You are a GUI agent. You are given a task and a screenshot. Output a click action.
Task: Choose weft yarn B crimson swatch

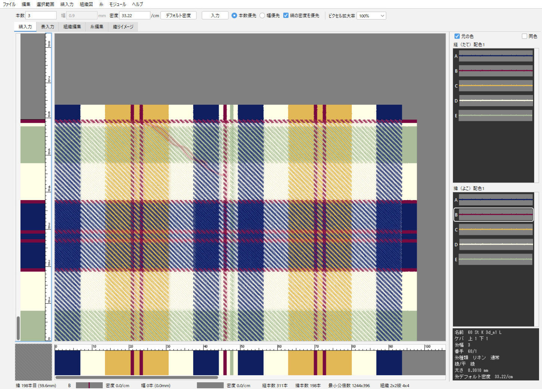(495, 215)
